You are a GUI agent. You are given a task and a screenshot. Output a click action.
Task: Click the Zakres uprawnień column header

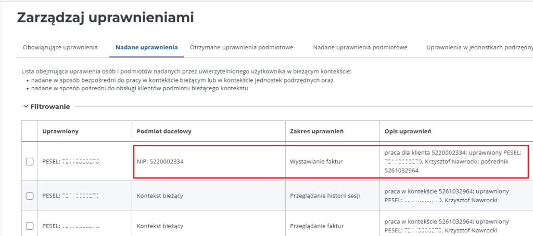coord(316,131)
